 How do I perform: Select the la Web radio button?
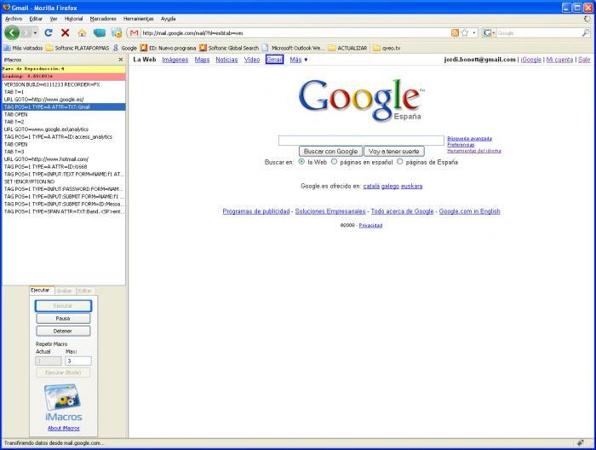pos(301,162)
